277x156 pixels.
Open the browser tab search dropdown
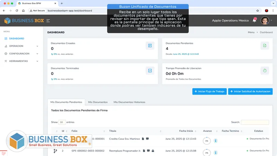[273, 3]
